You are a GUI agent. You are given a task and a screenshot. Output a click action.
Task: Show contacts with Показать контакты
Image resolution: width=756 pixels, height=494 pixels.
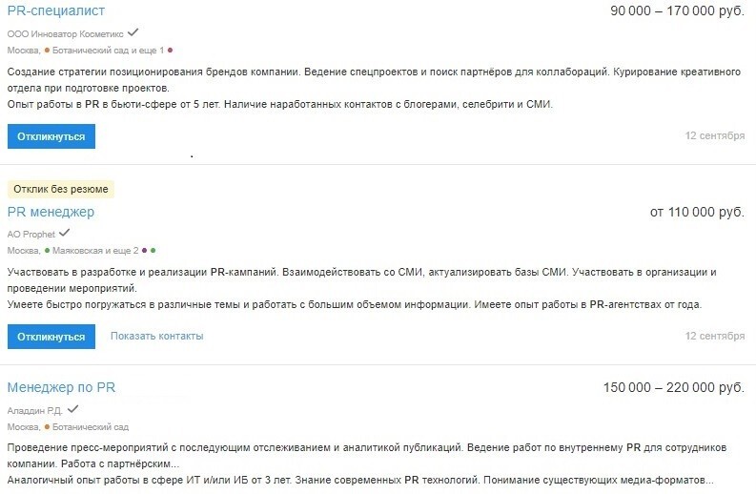coord(156,336)
